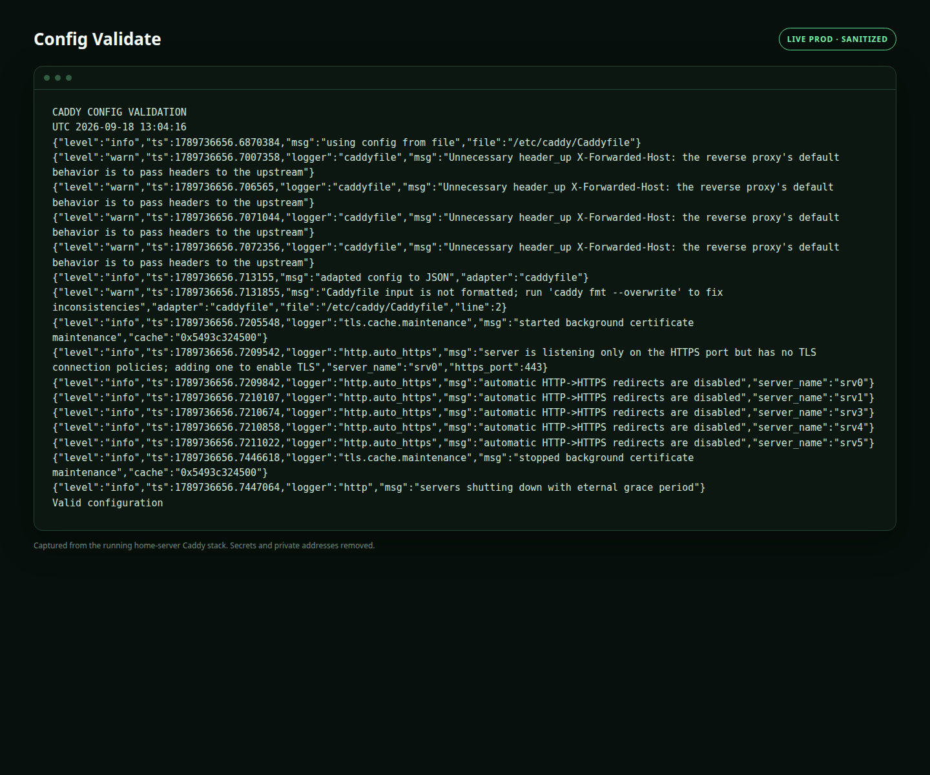Click the warn line with ts 1789736656.7072356

pos(446,254)
